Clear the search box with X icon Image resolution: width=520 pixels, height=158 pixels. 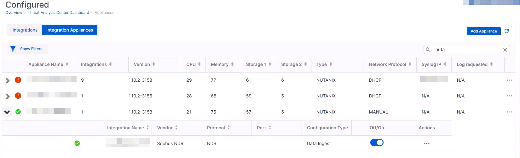[x=505, y=50]
